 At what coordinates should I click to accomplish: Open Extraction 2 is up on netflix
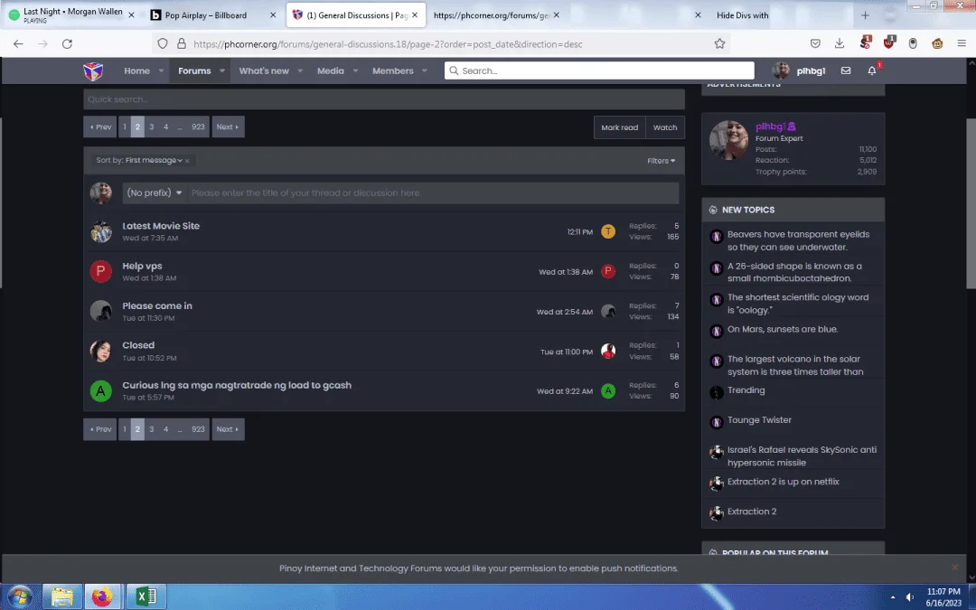pyautogui.click(x=783, y=481)
